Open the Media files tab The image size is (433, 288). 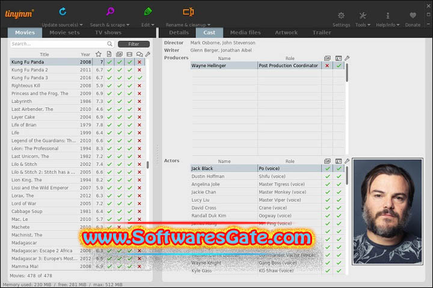coord(245,32)
